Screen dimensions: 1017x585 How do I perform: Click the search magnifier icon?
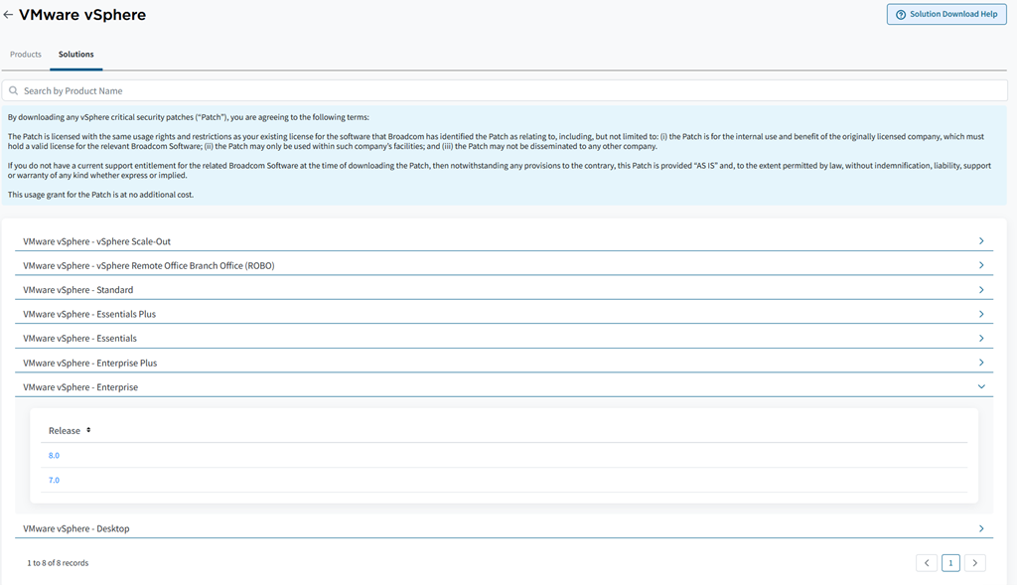13,90
